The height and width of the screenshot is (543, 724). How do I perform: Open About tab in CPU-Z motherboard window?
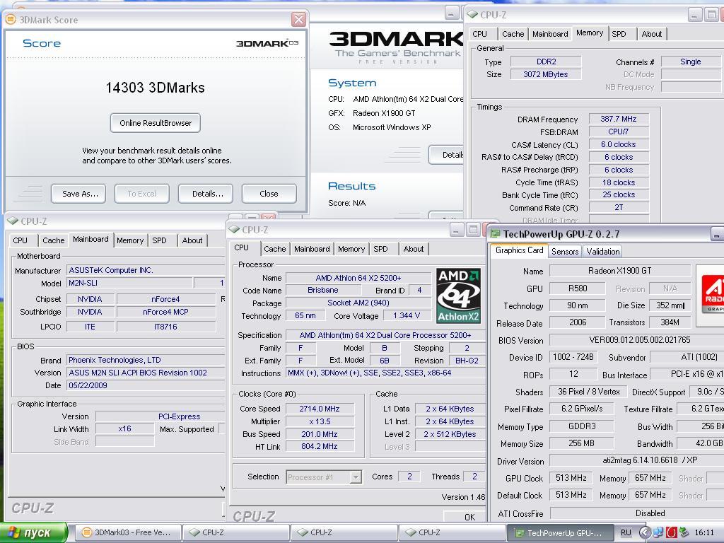click(192, 240)
